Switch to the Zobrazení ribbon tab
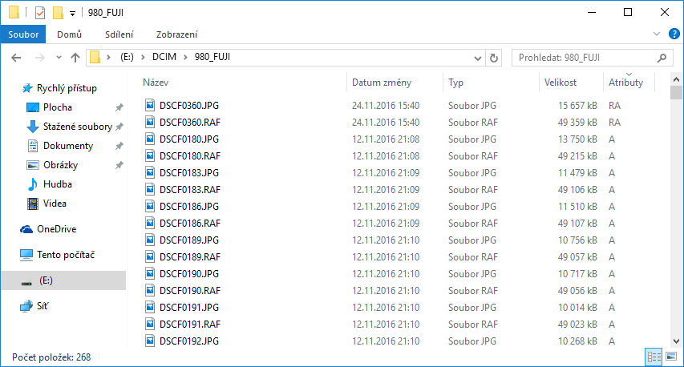 tap(176, 34)
